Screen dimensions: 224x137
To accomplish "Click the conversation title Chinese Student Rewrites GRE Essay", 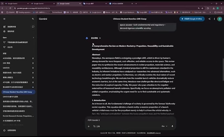I will pos(130,19).
